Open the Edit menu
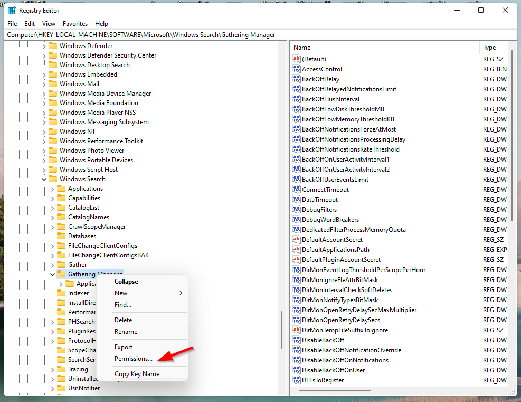This screenshot has width=521, height=402. click(30, 24)
